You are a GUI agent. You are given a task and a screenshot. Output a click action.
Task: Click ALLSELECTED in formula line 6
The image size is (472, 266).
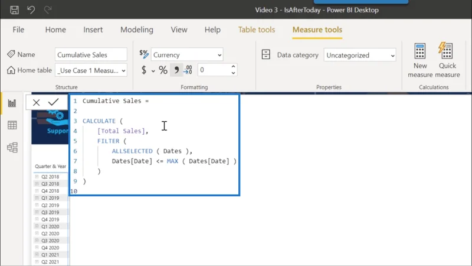132,151
